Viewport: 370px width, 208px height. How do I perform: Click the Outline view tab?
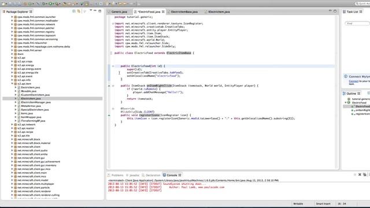pos(351,94)
